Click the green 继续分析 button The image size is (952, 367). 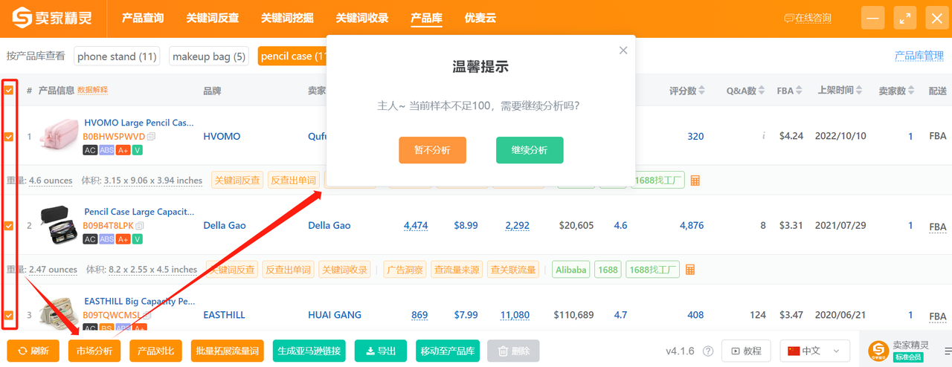530,150
